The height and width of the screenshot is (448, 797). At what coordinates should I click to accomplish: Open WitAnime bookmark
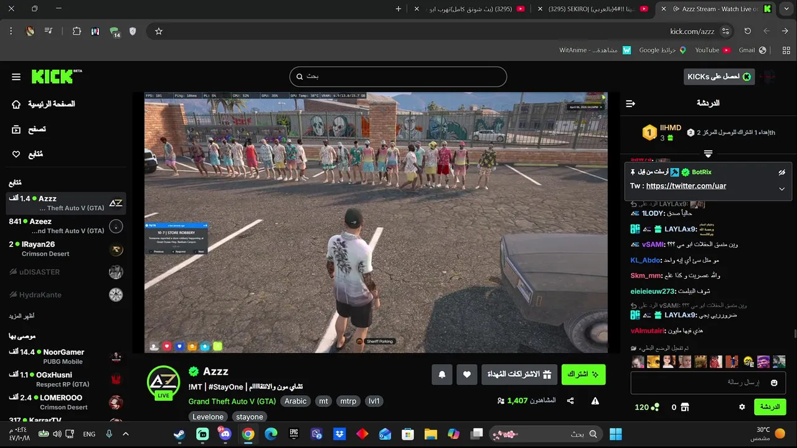point(595,50)
